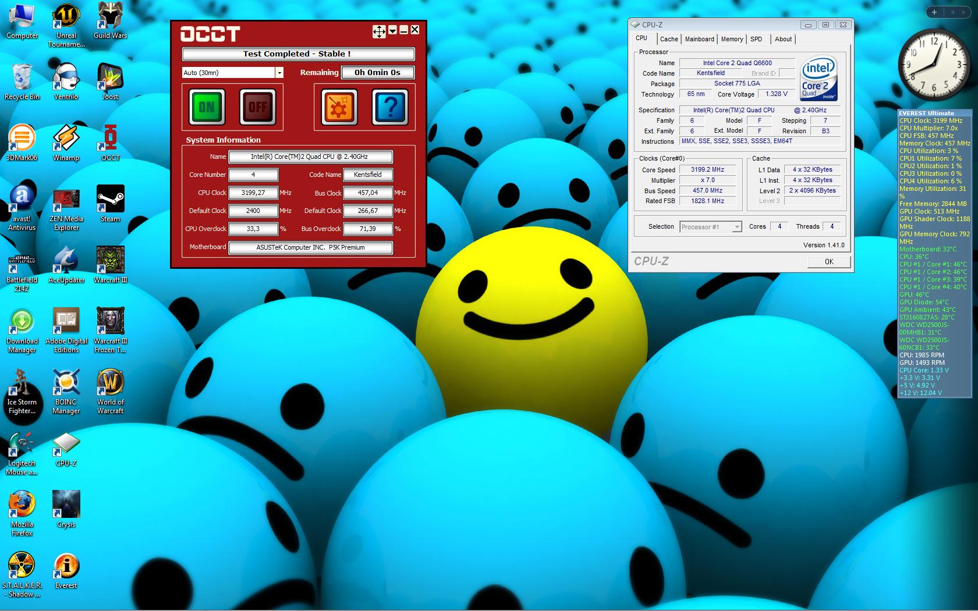Open Adobe Digital Editions icon
The width and height of the screenshot is (978, 611).
point(66,331)
